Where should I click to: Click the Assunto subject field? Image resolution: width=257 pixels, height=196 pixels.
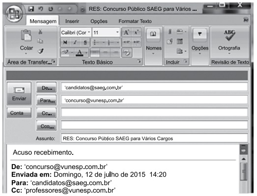coord(154,138)
